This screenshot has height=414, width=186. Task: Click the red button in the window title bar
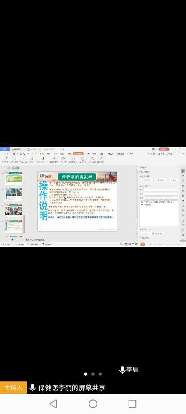tap(164, 149)
